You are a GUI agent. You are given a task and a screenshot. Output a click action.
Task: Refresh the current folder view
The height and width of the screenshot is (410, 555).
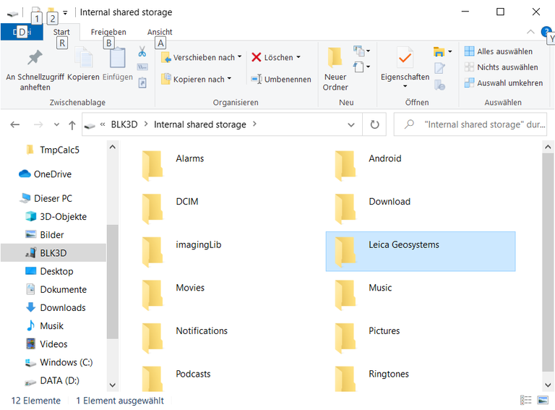click(x=374, y=124)
